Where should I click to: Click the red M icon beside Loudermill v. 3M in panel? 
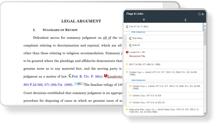tap(127, 52)
